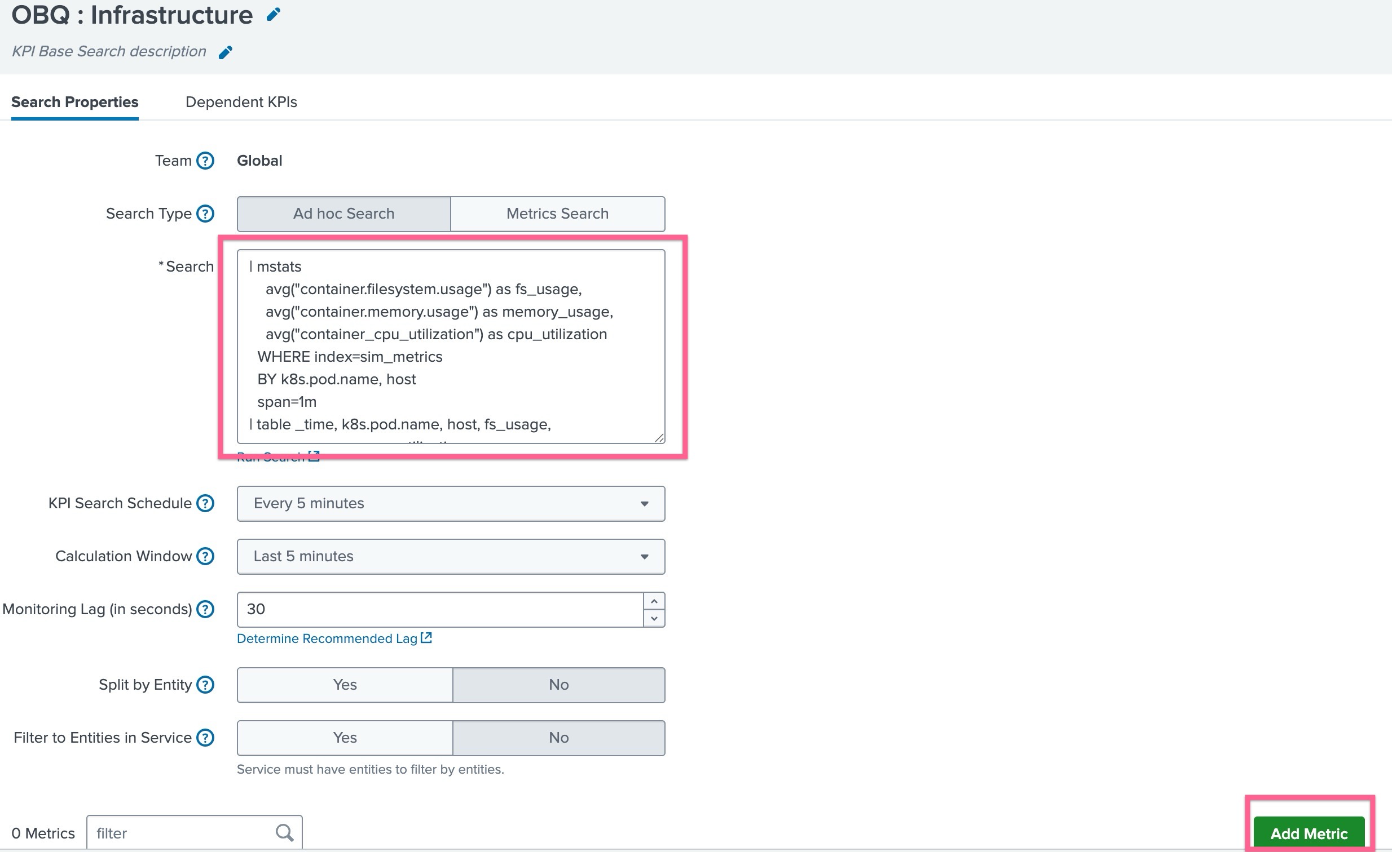Click the '| mstats' line in search
Image resolution: width=1392 pixels, height=852 pixels.
pyautogui.click(x=276, y=267)
